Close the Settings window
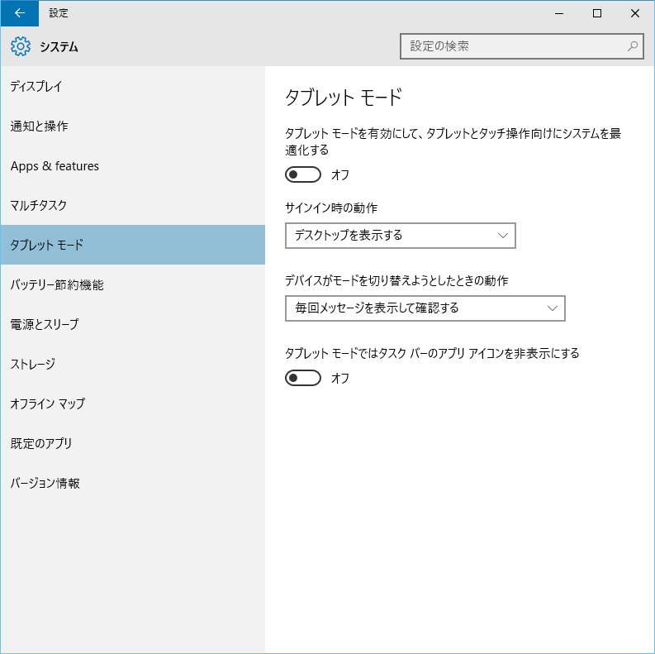The width and height of the screenshot is (655, 654). click(635, 13)
